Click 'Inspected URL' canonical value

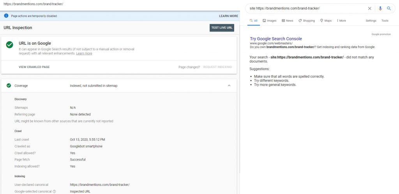tap(80, 191)
